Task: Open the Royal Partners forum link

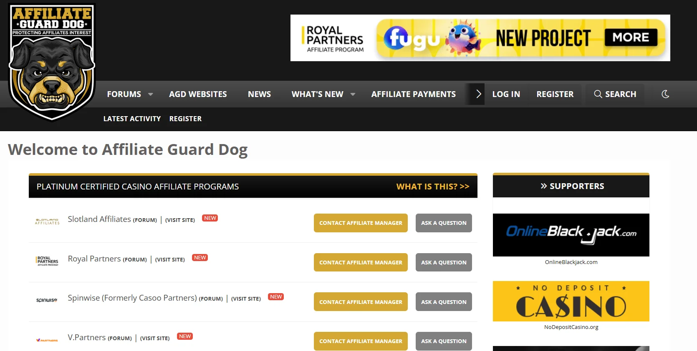Action: click(x=135, y=259)
